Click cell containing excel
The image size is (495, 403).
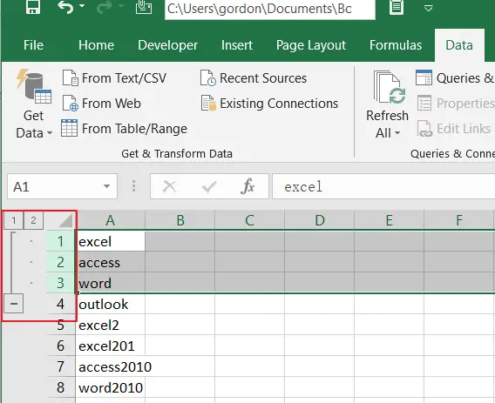click(111, 242)
